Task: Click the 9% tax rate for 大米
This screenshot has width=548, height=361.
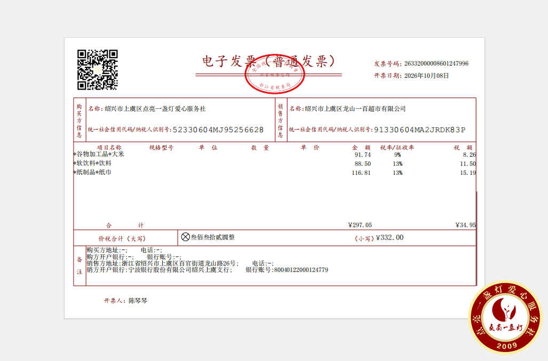Action: pyautogui.click(x=398, y=155)
